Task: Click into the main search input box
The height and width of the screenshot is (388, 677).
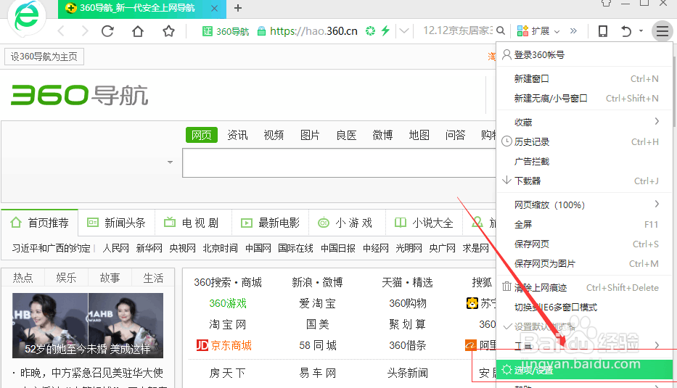Action: 340,162
